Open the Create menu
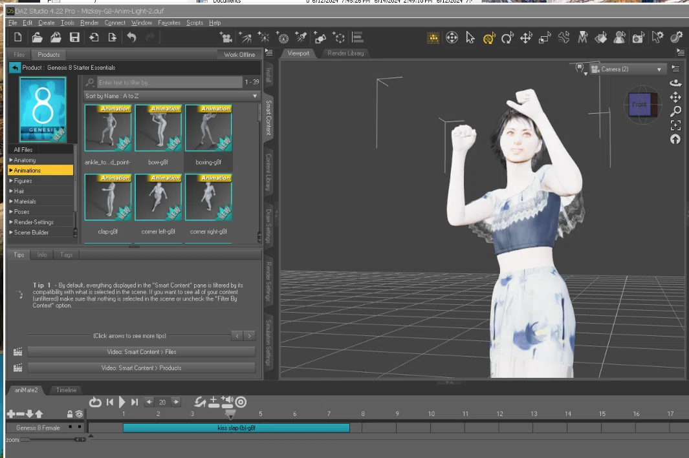The image size is (689, 458). [x=46, y=23]
